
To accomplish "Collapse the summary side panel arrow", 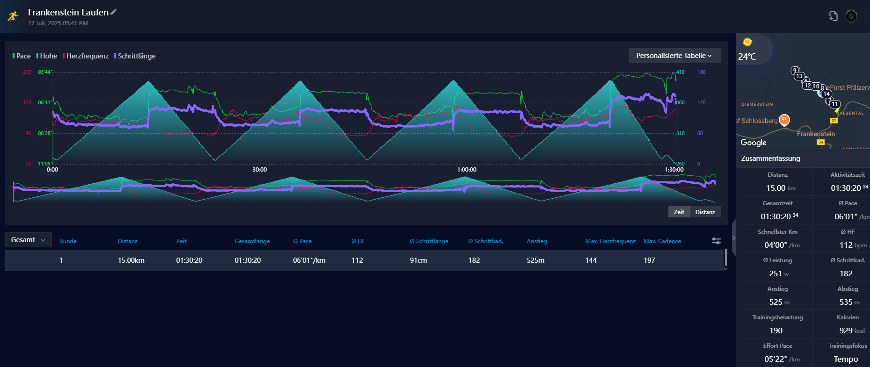I will click(x=733, y=238).
